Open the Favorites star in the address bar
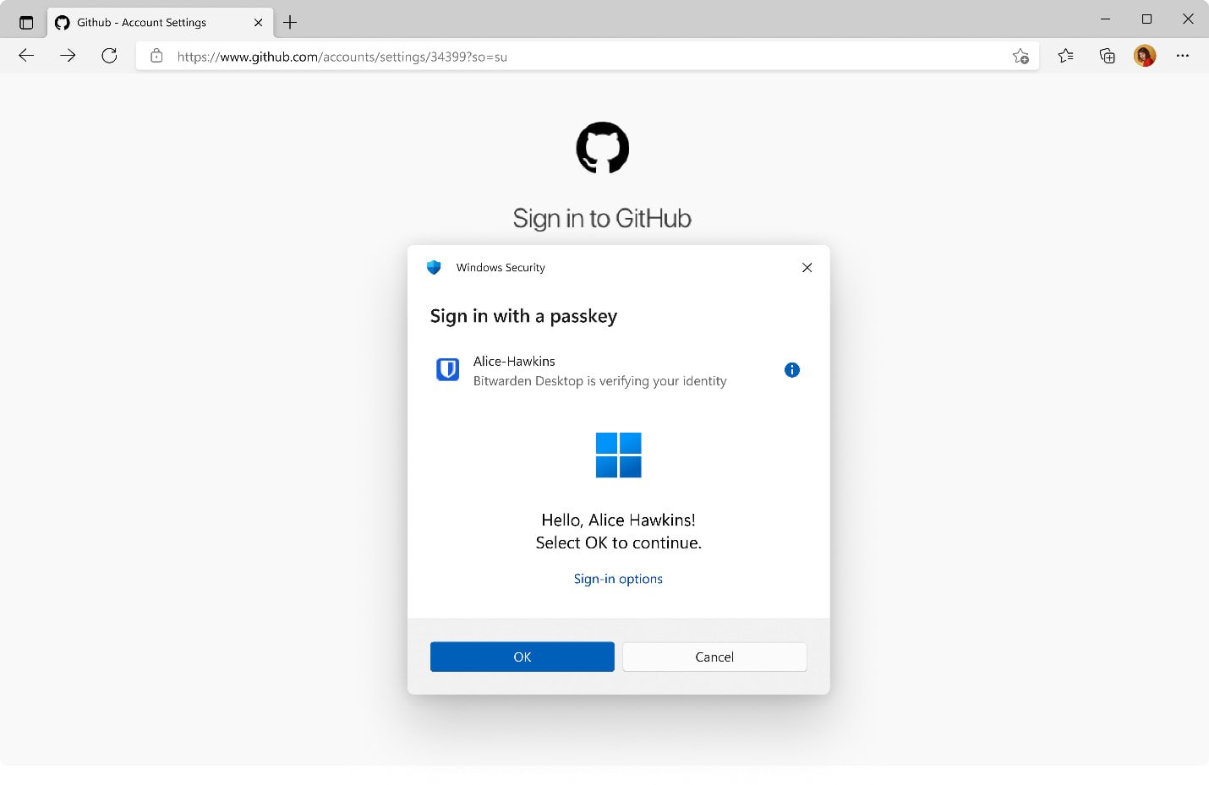This screenshot has height=785, width=1209. click(1065, 55)
